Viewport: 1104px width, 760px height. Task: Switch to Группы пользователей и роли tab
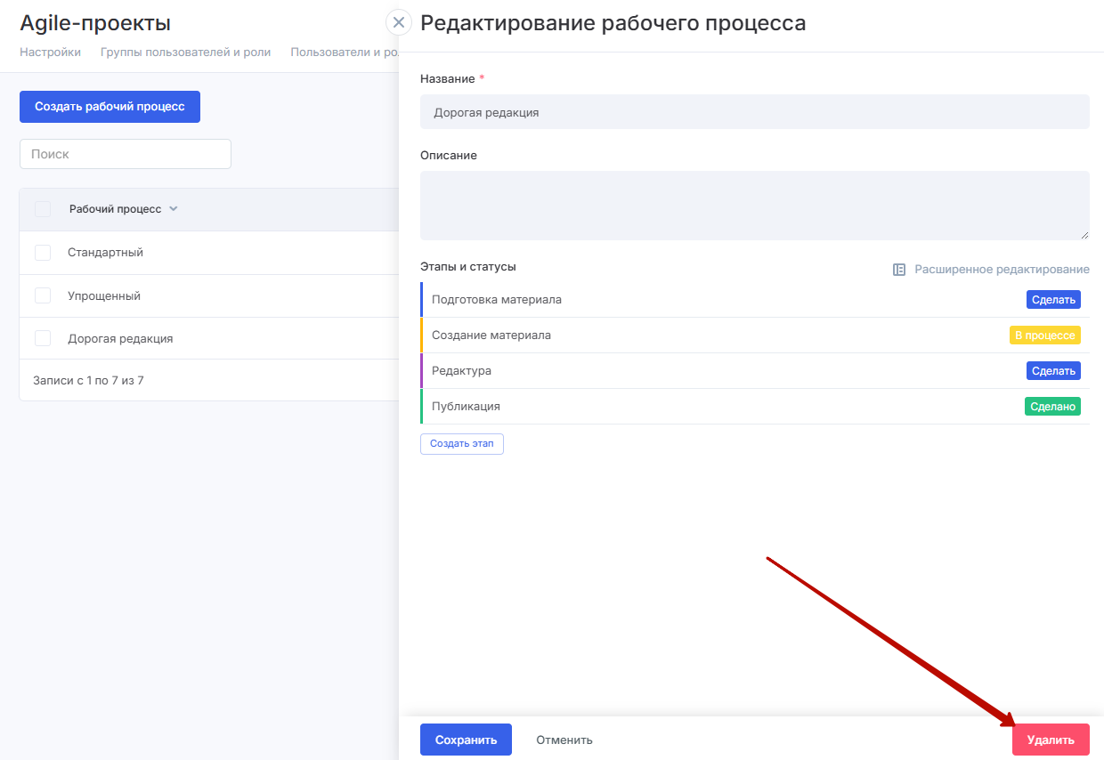point(185,53)
